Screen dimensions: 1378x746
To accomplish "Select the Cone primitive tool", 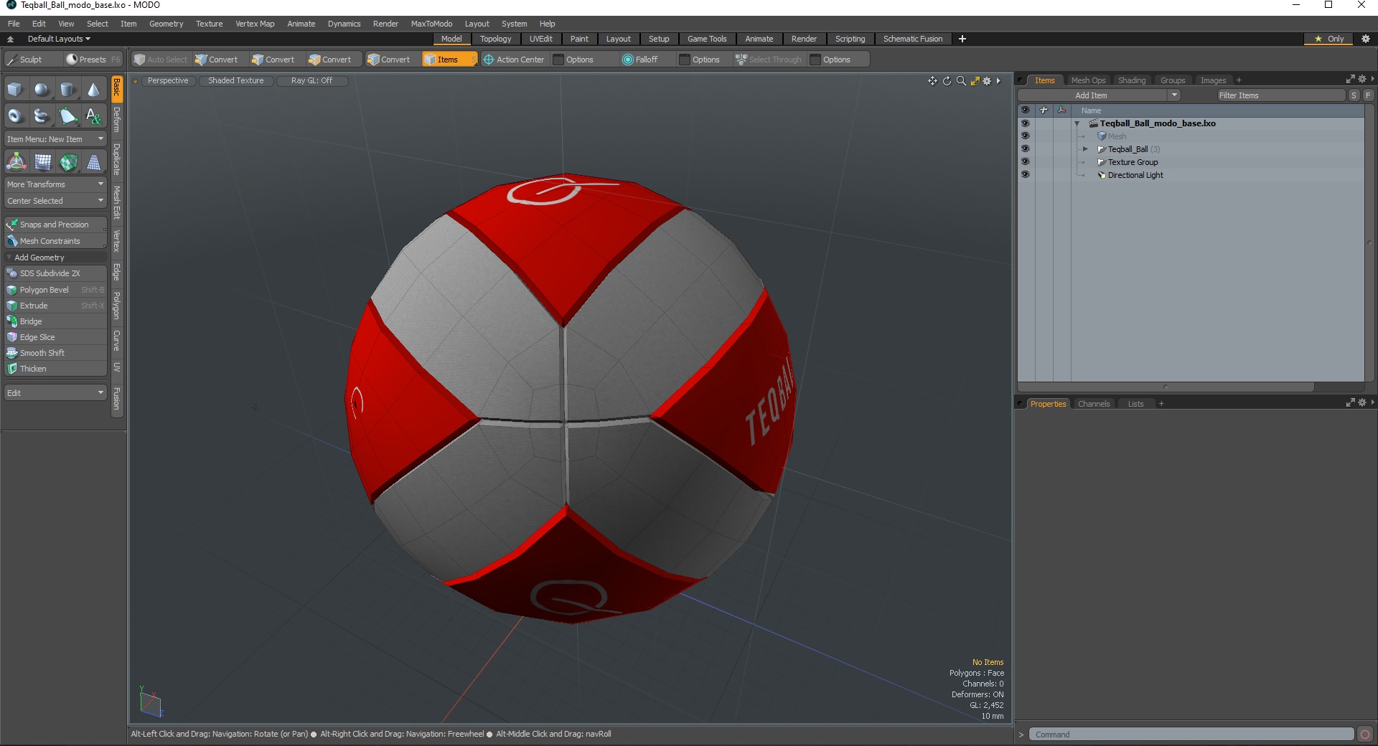I will pyautogui.click(x=93, y=90).
